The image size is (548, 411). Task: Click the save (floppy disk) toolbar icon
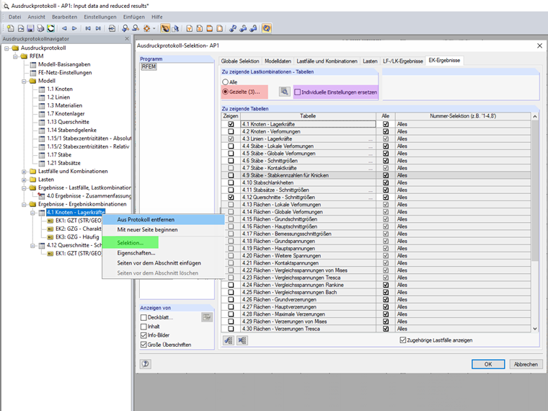[31, 28]
